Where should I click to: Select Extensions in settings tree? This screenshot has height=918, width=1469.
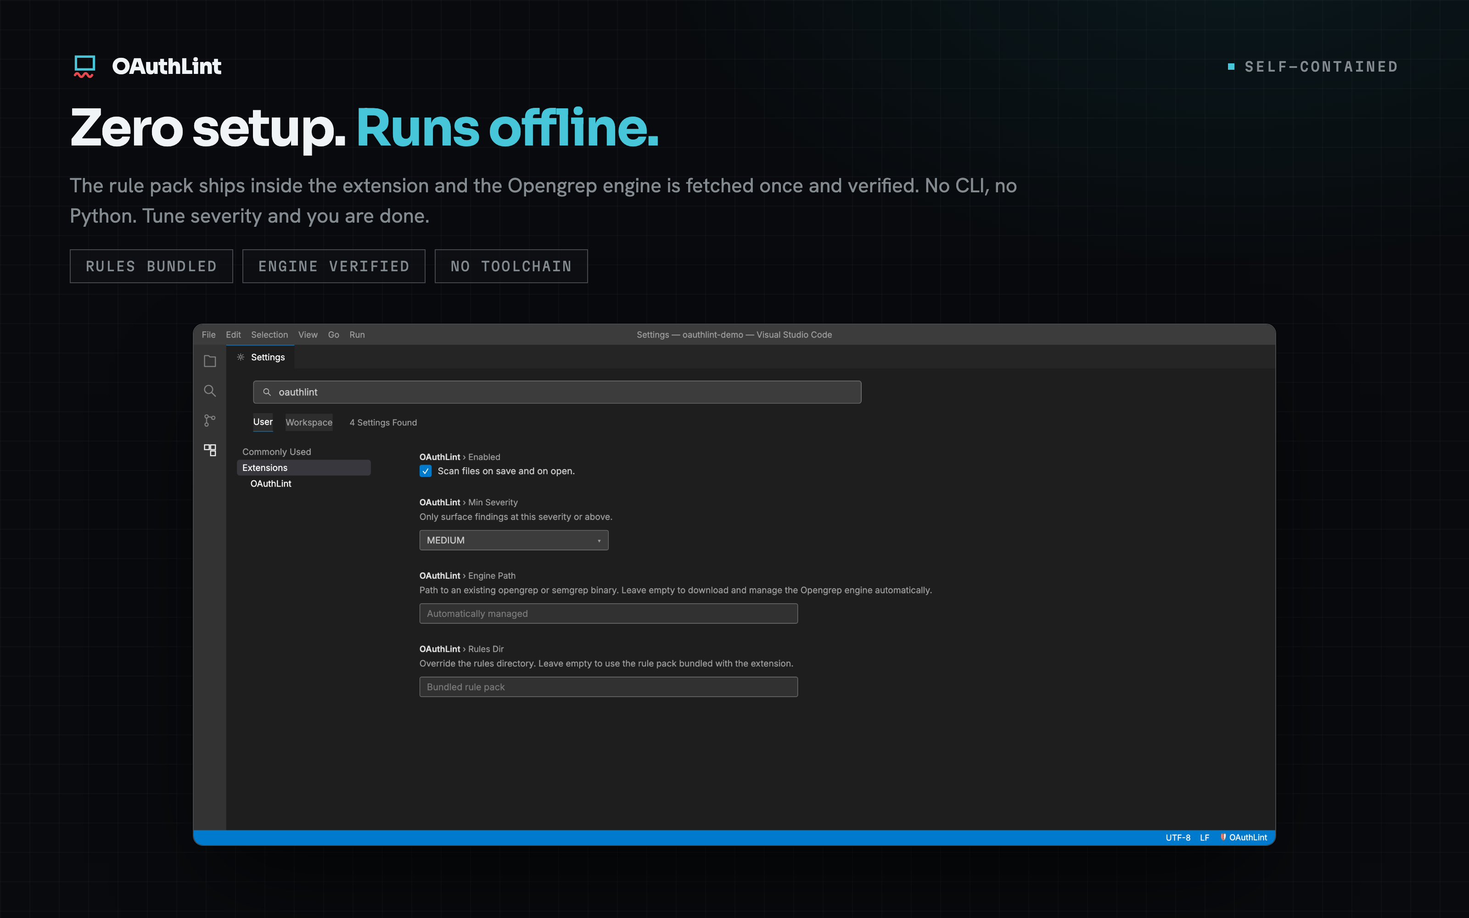click(303, 468)
